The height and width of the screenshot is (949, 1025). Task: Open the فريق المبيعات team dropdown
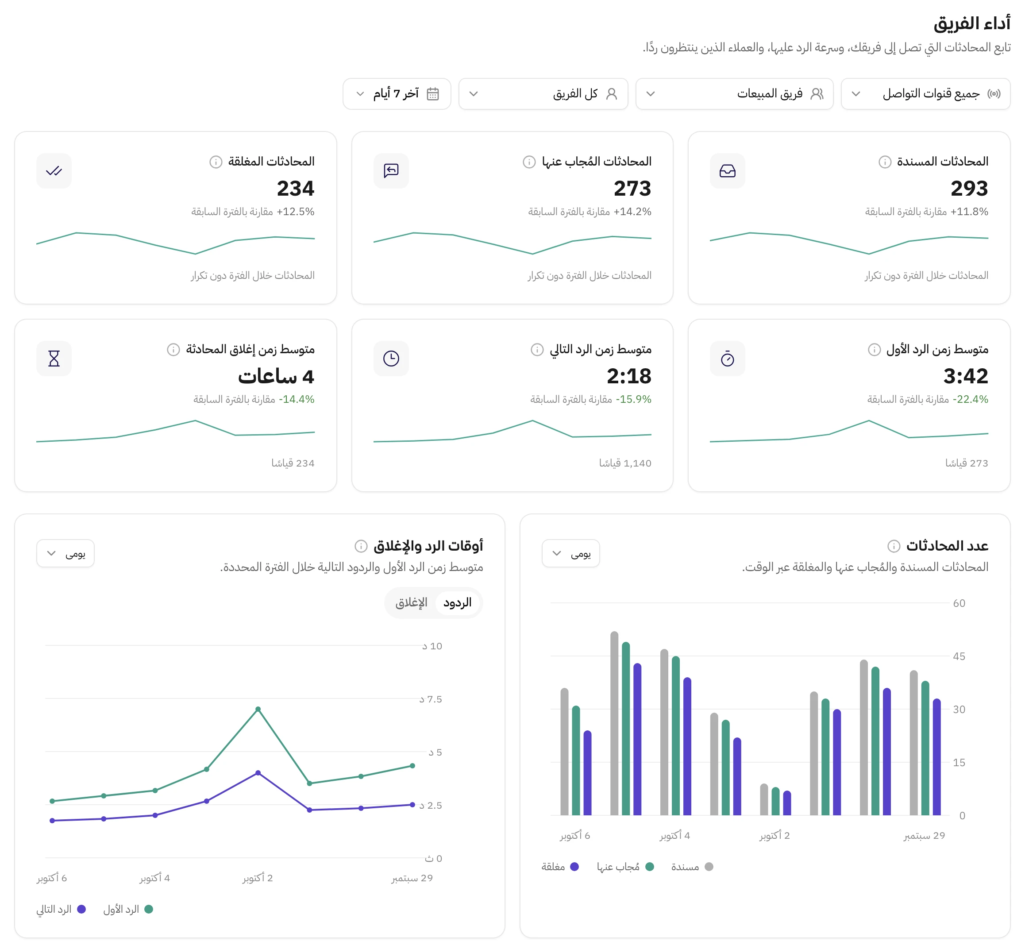pos(734,94)
